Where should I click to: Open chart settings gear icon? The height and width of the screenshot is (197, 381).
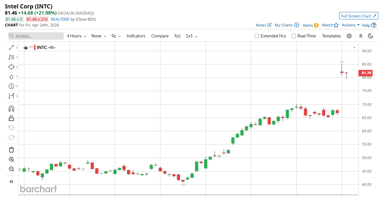click(349, 36)
